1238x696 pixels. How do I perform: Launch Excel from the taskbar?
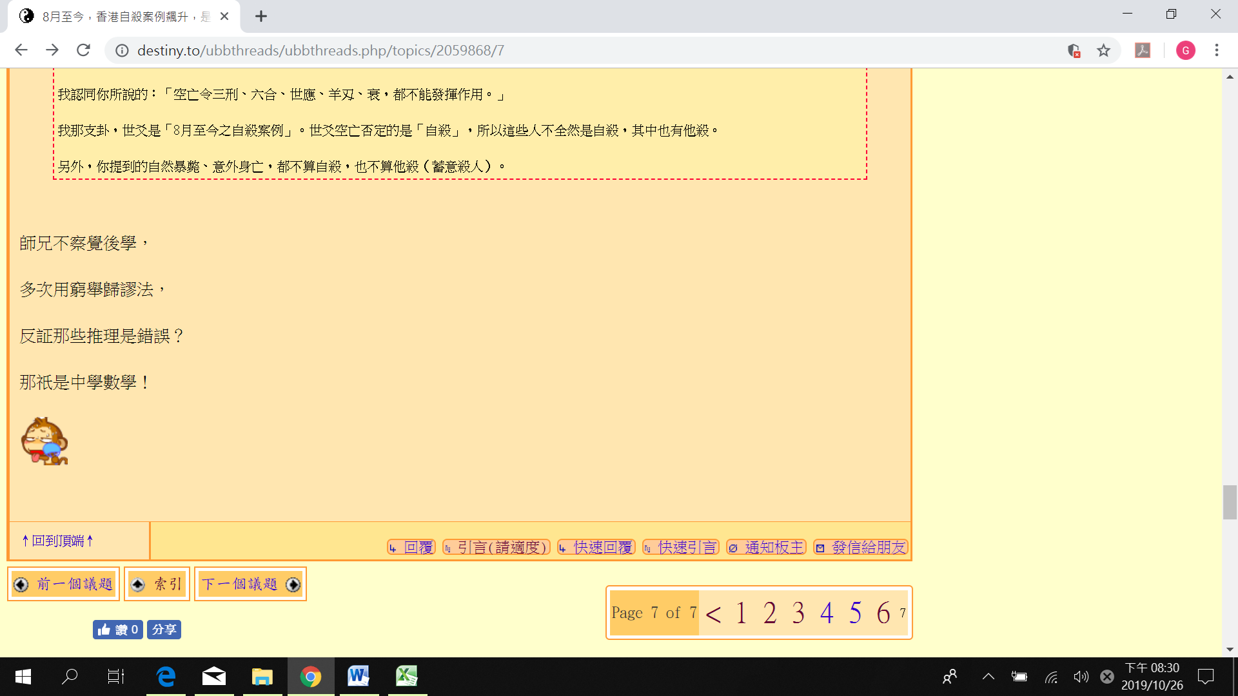click(406, 676)
